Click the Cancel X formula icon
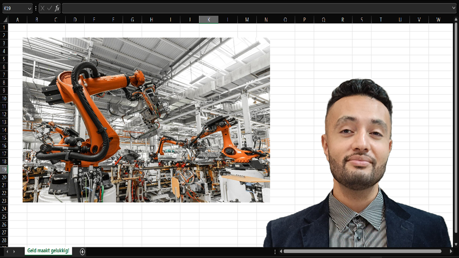Image resolution: width=459 pixels, height=258 pixels. (43, 8)
